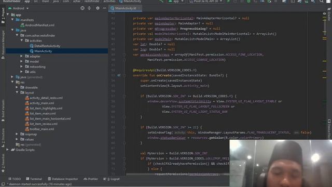Click the editor horizontal scrollbar
332x187 pixels.
tap(177, 174)
